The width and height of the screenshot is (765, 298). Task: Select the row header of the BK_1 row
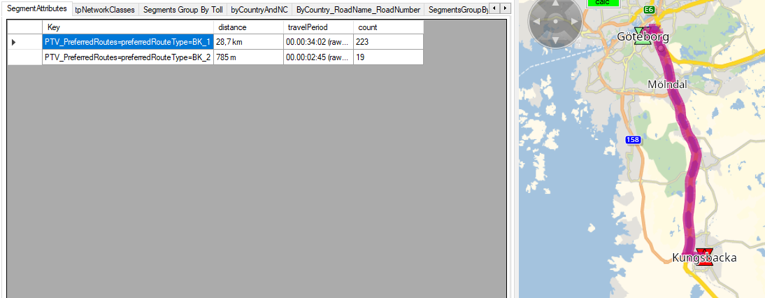[24, 43]
